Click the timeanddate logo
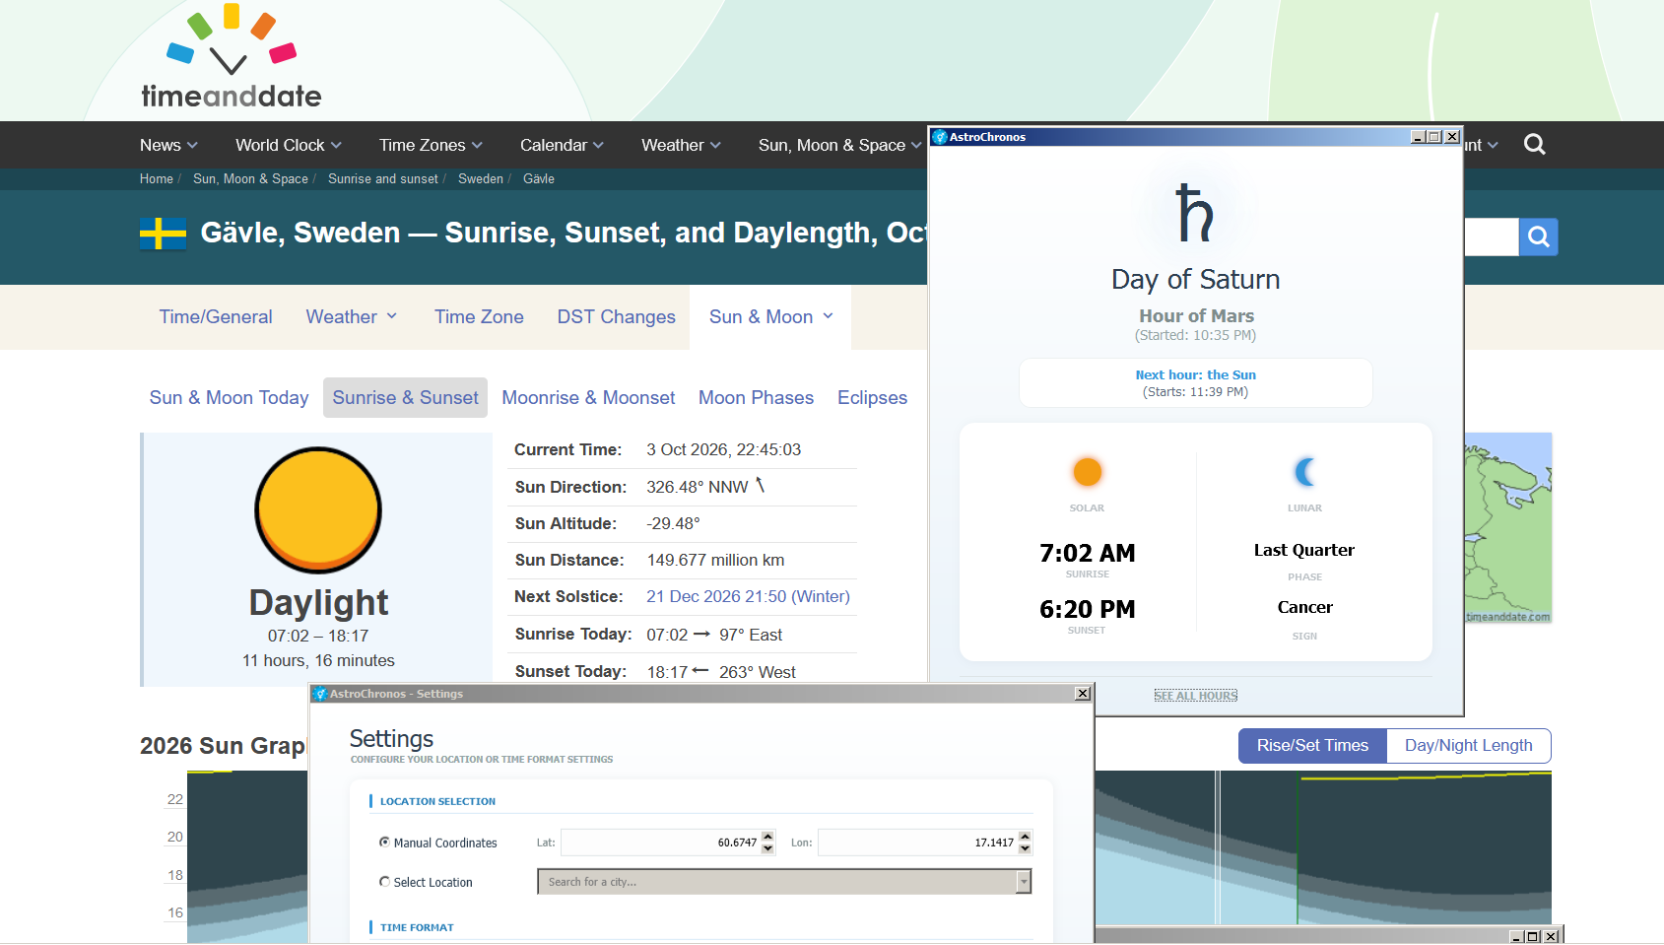The height and width of the screenshot is (945, 1664). [232, 56]
